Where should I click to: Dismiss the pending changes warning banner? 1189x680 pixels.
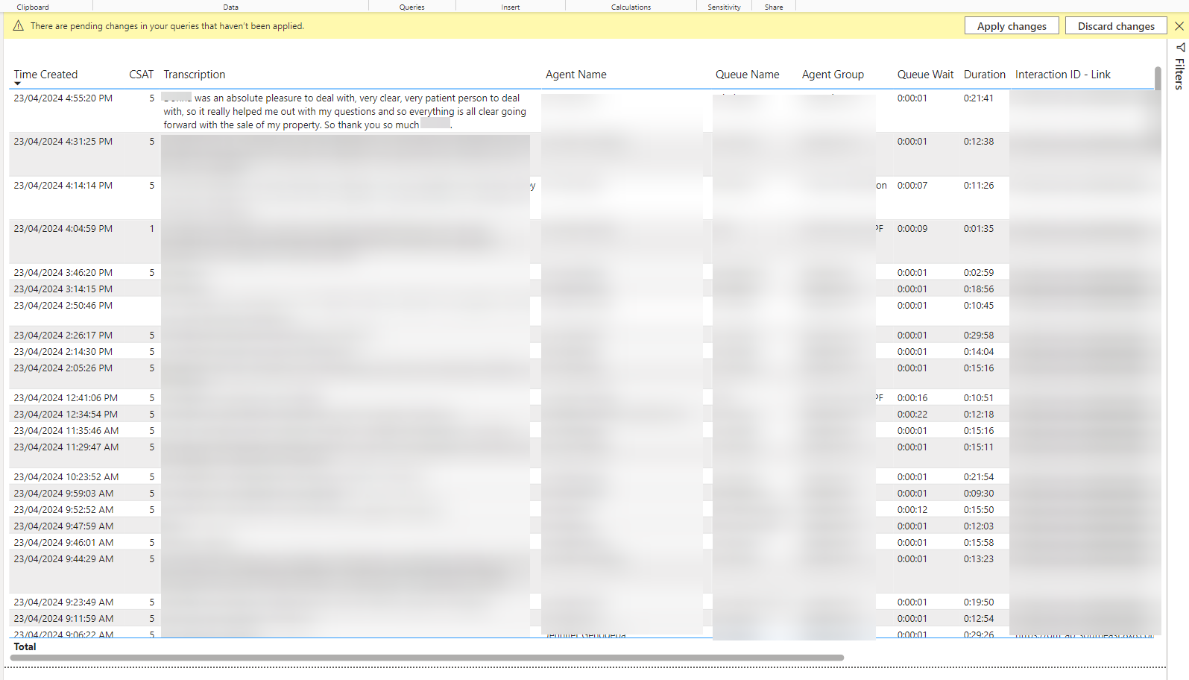pos(1179,26)
